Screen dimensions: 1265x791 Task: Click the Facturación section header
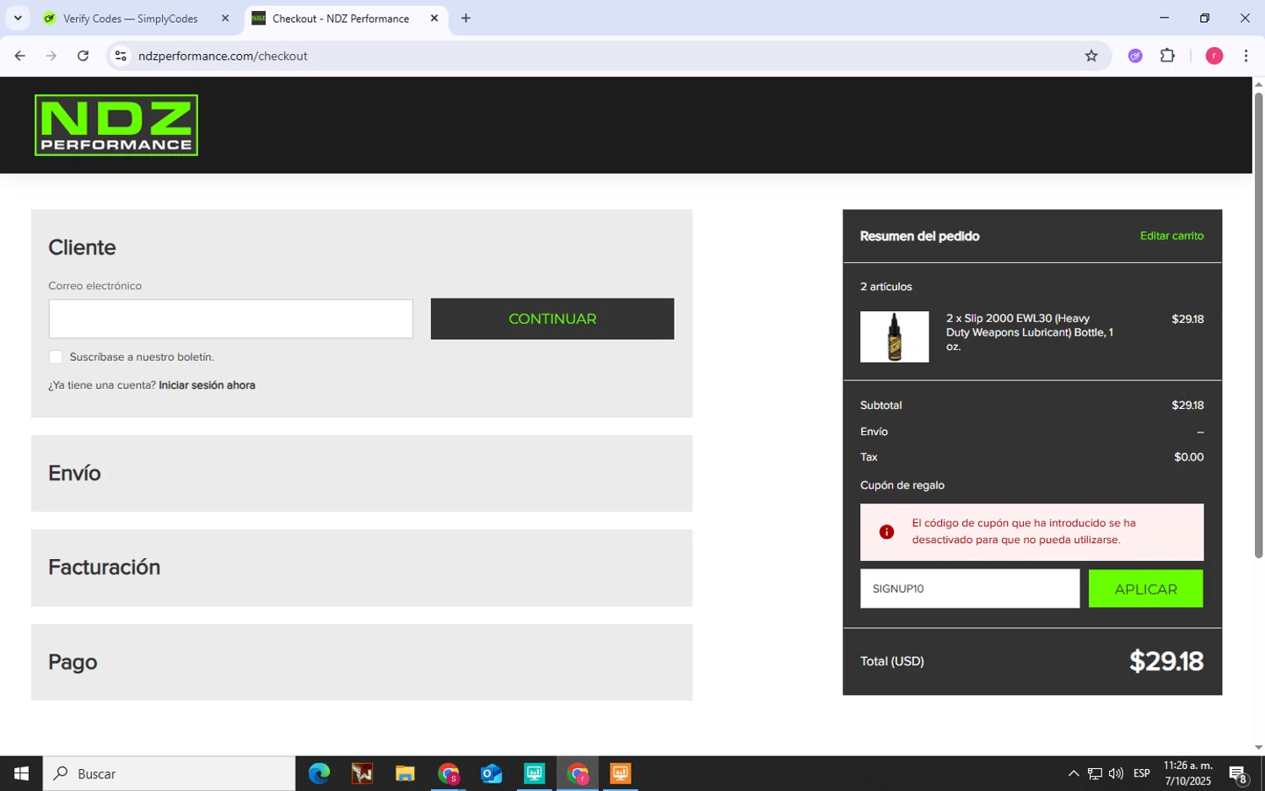362,568
